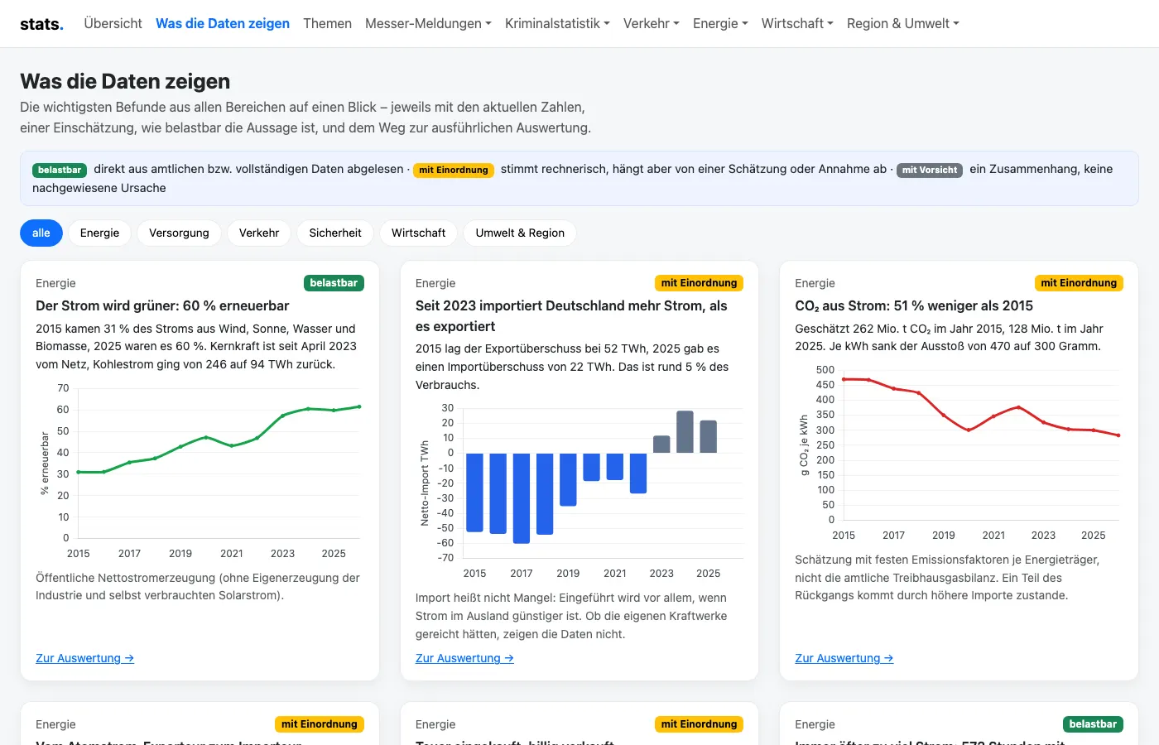Open the Energie navbar dropdown
This screenshot has height=745, width=1159.
720,23
